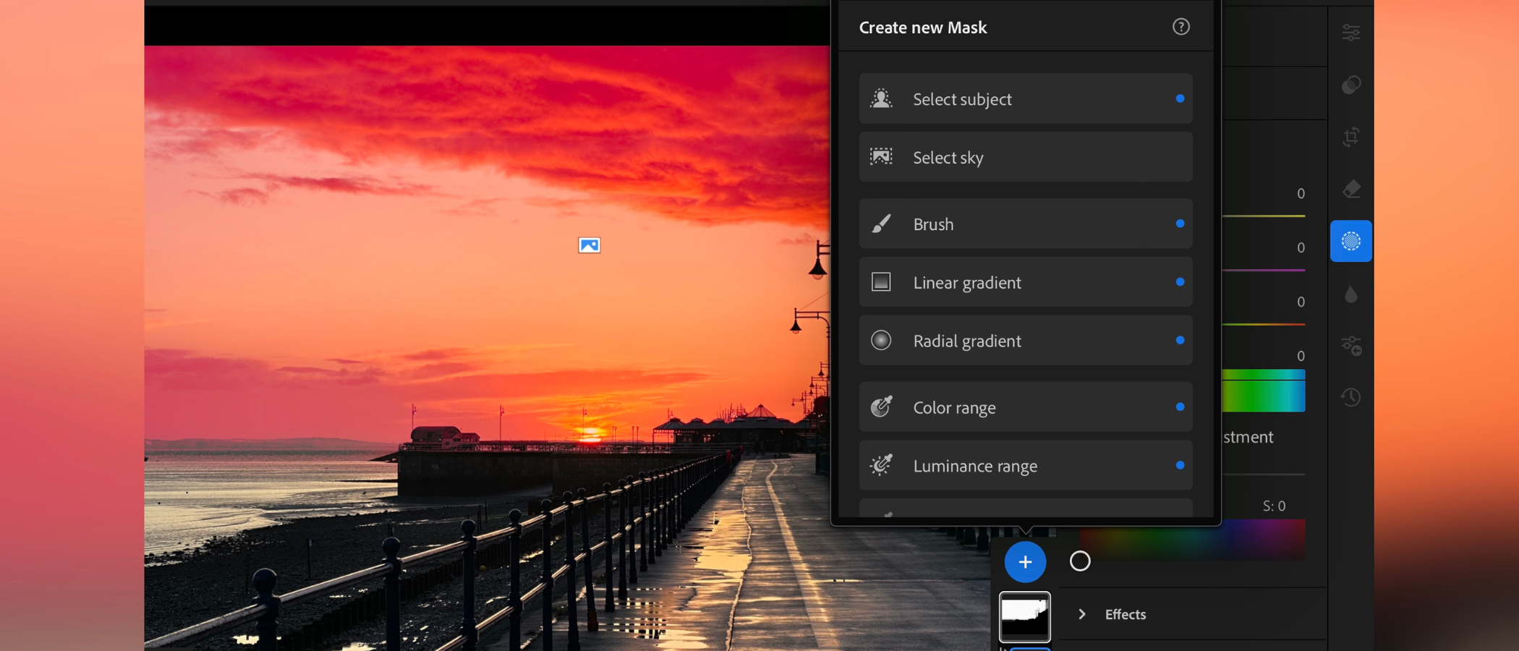
Task: Click the Select subject person icon
Action: tap(881, 98)
